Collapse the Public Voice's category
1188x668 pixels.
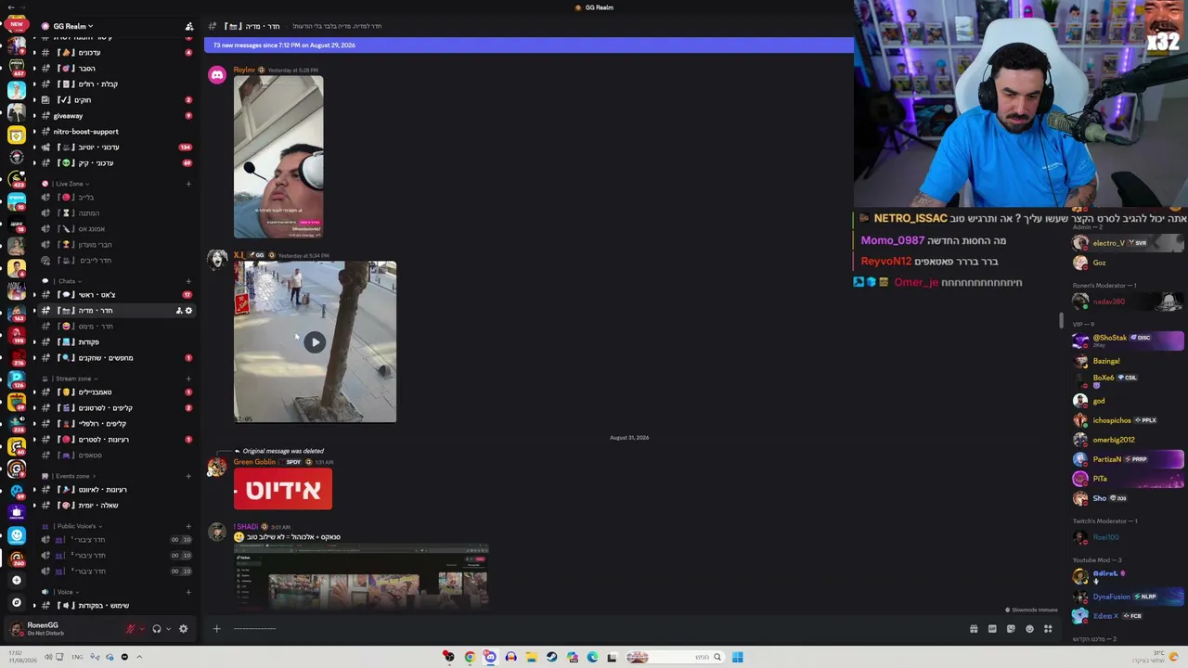(x=76, y=526)
